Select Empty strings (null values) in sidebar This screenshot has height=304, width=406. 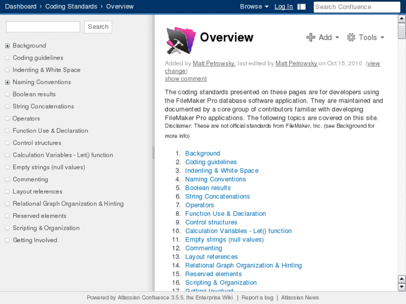click(x=49, y=167)
